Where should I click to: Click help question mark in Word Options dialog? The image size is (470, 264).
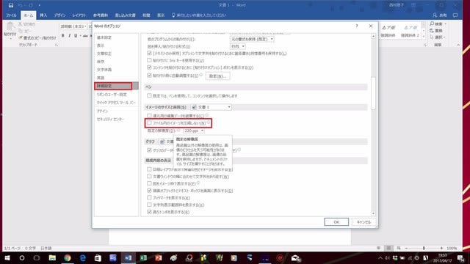357,26
